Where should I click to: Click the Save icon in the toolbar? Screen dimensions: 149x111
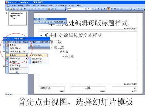coord(14,9)
